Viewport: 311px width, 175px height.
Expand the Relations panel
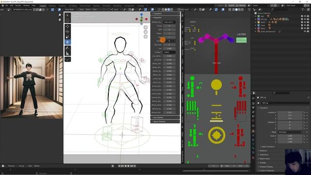point(263,151)
